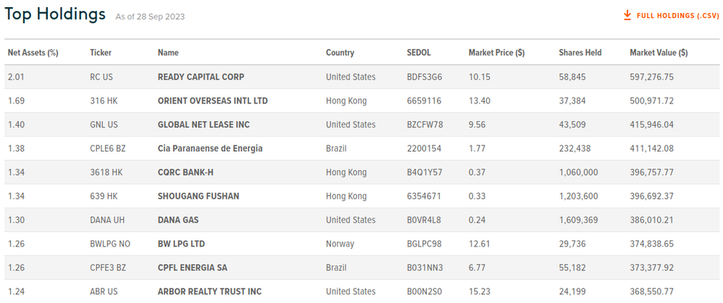Select GLOBAL NET LEASE INC holding

tap(204, 124)
